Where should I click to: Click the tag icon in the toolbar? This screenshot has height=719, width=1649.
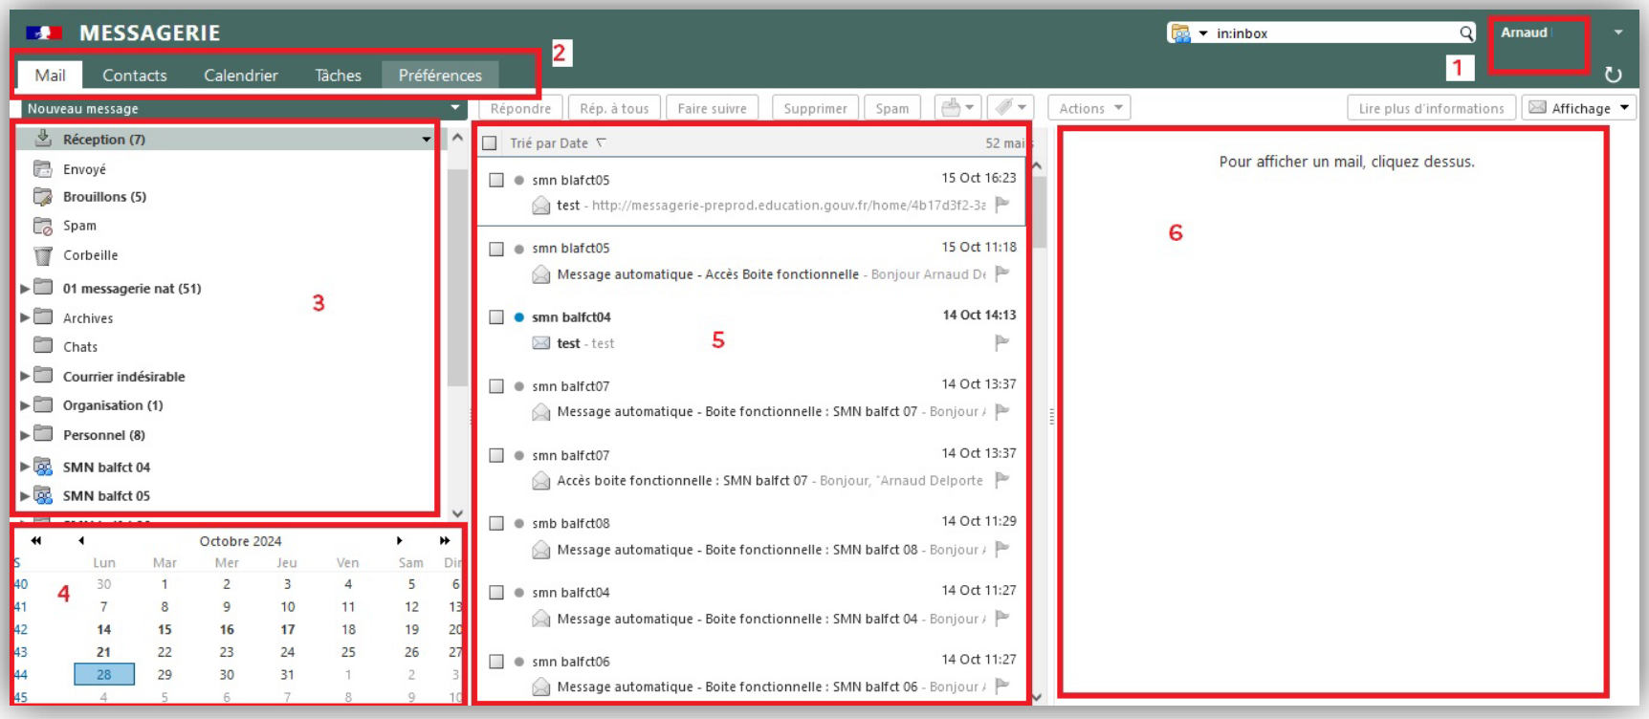pyautogui.click(x=1004, y=108)
